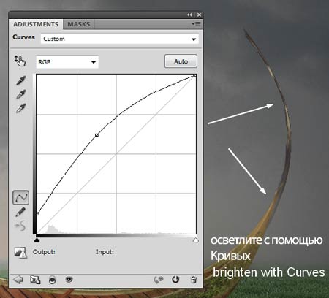Switch panel to expanded view icon
Screen dimensions: 329x298
tap(35, 280)
